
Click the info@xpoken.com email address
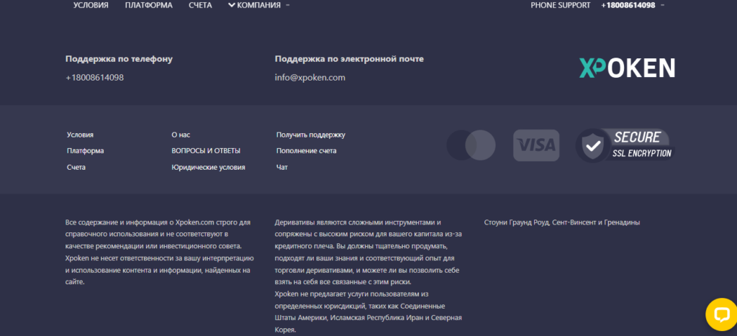click(309, 78)
